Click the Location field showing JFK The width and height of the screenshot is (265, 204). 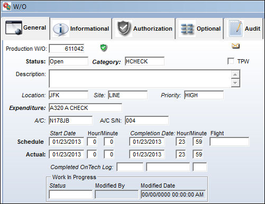click(x=69, y=95)
